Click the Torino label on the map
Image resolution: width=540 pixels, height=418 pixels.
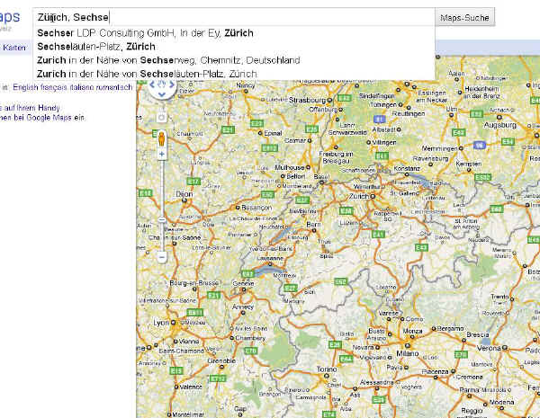[x=327, y=369]
